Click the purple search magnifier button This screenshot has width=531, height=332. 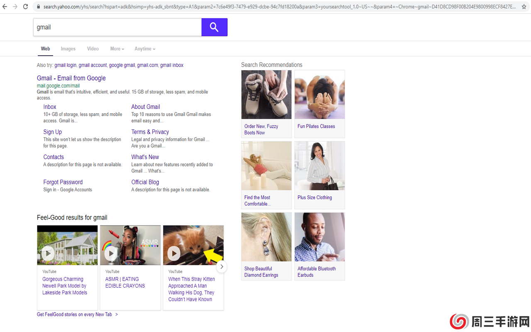coord(214,27)
